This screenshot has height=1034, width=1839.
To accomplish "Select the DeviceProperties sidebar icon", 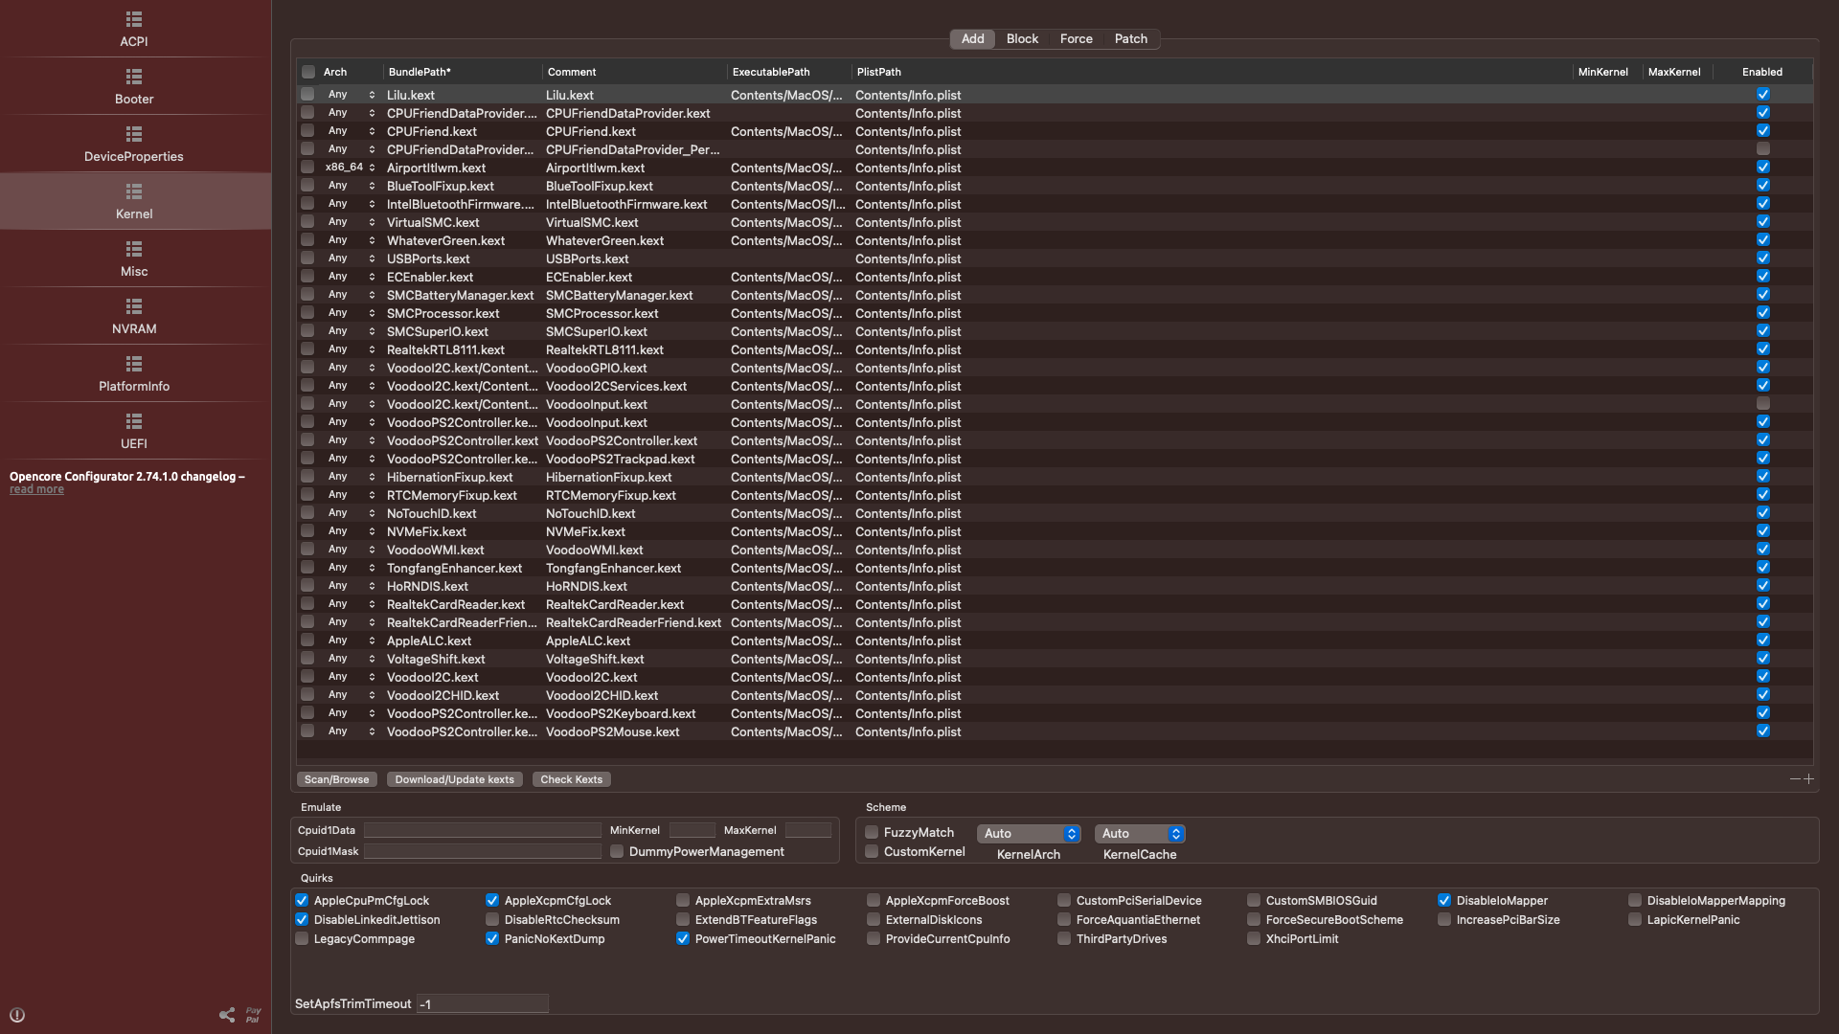I will (x=134, y=134).
